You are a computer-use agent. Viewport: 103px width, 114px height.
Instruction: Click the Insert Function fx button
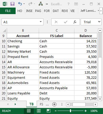(75, 22)
